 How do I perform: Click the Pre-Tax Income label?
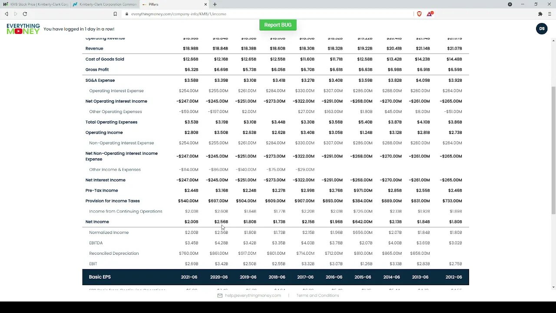tap(102, 190)
